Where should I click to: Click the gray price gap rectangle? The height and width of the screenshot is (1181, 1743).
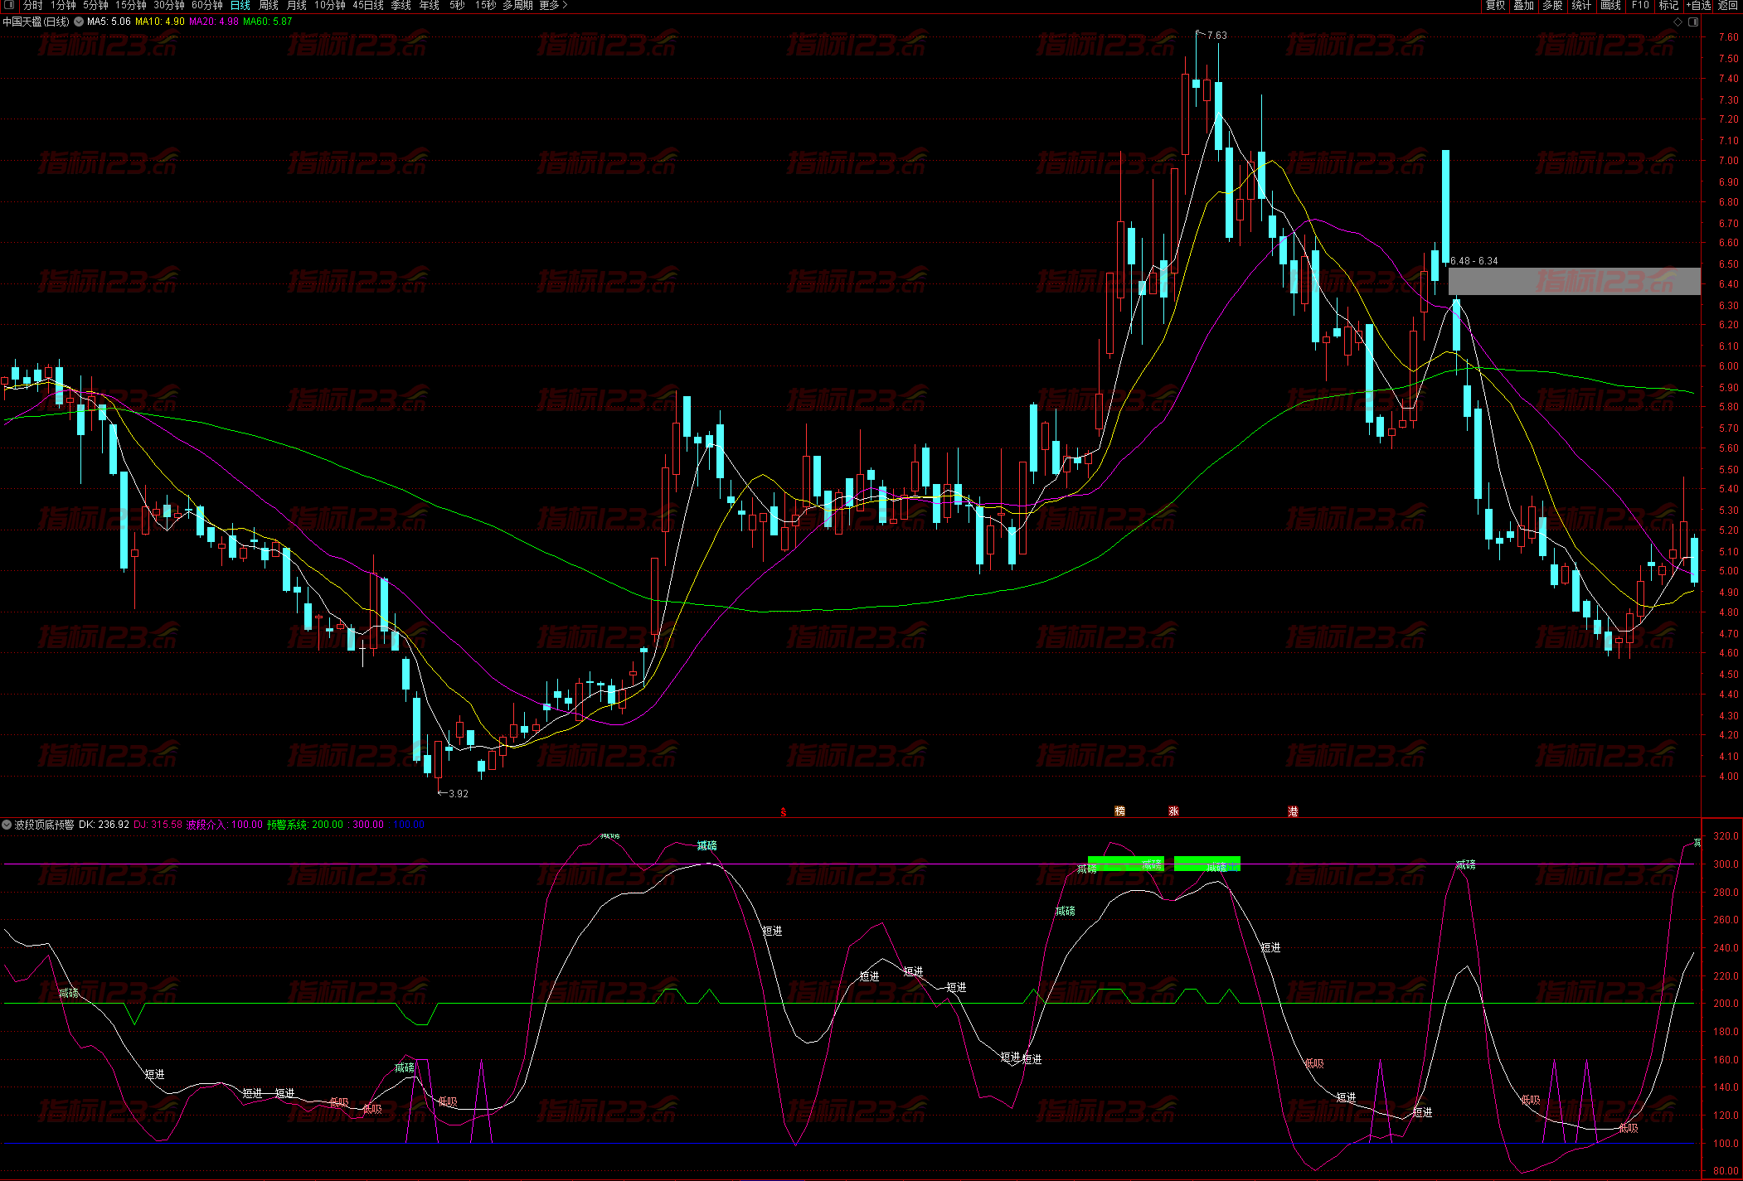pyautogui.click(x=1574, y=281)
